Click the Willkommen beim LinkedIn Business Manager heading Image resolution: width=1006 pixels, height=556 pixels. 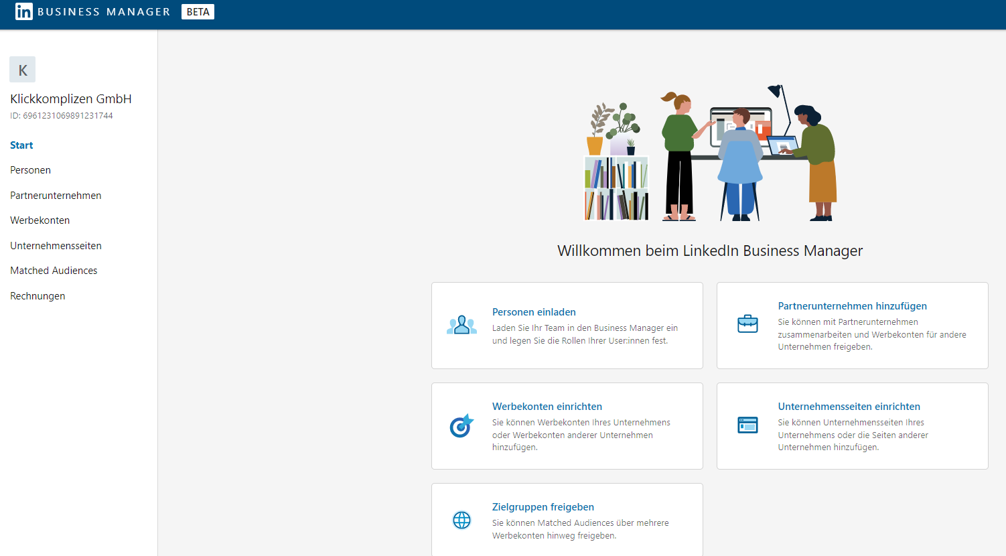click(710, 251)
